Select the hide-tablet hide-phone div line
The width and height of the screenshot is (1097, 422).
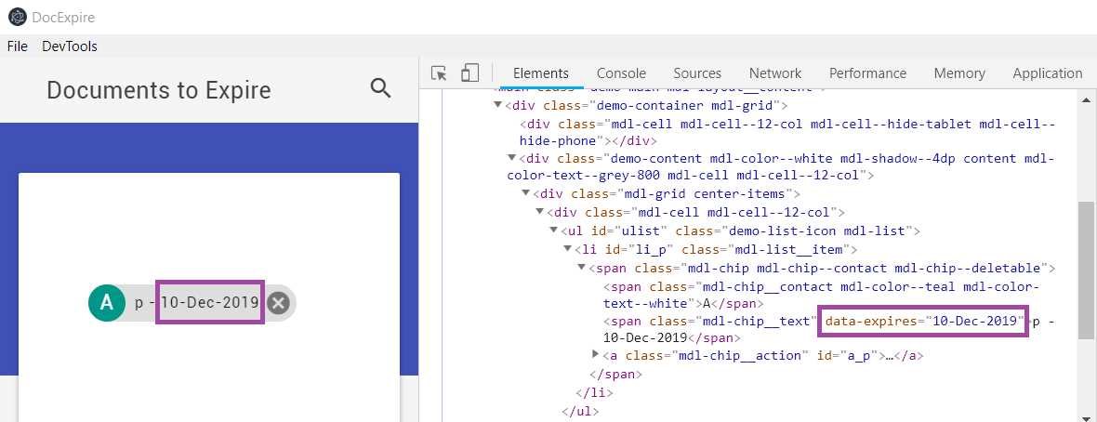coord(787,132)
